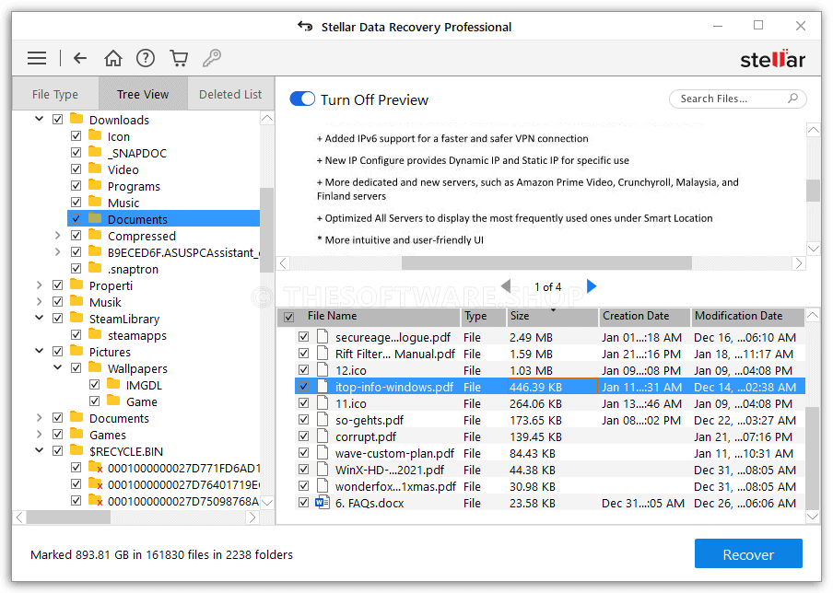
Task: Click the file icon of 12.ico
Action: tap(323, 370)
